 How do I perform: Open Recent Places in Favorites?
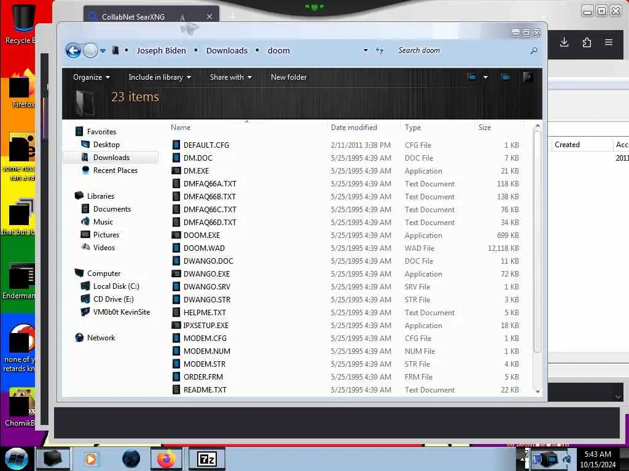coord(115,170)
